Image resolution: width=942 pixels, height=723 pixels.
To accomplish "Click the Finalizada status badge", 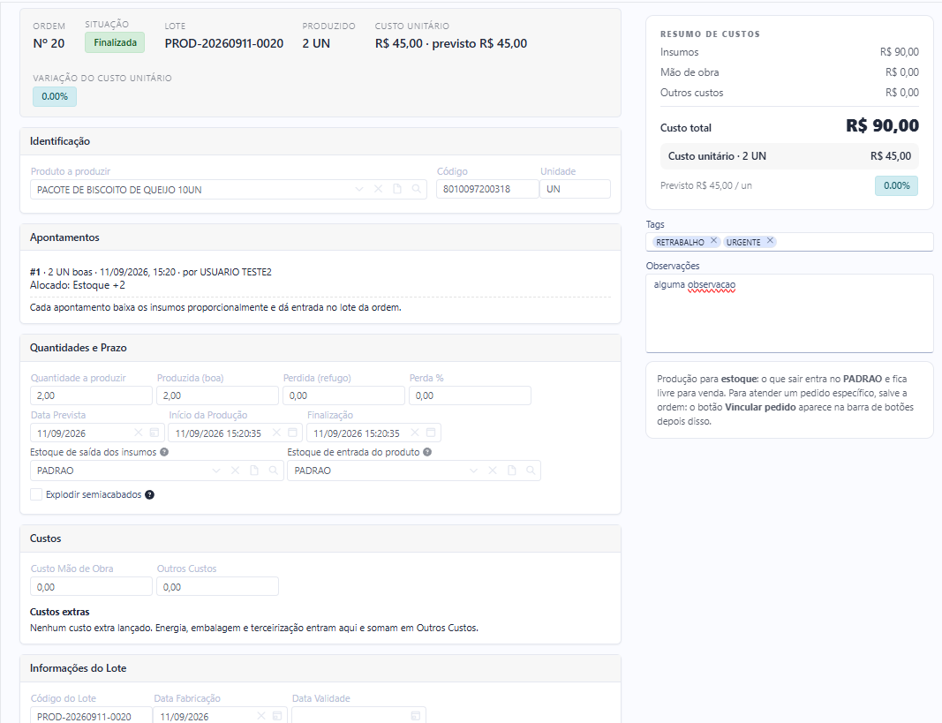I will 115,42.
